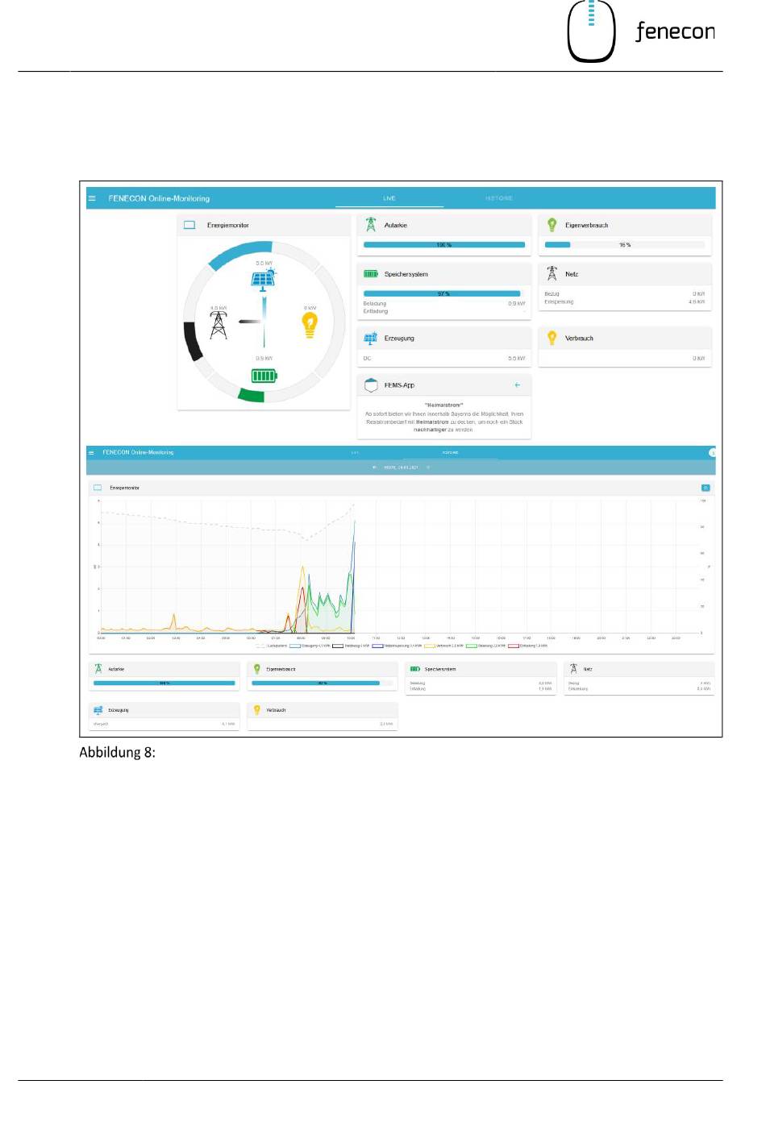This screenshot has width=766, height=1126.
Task: Click the Netz pylon icon in history view
Action: click(573, 669)
